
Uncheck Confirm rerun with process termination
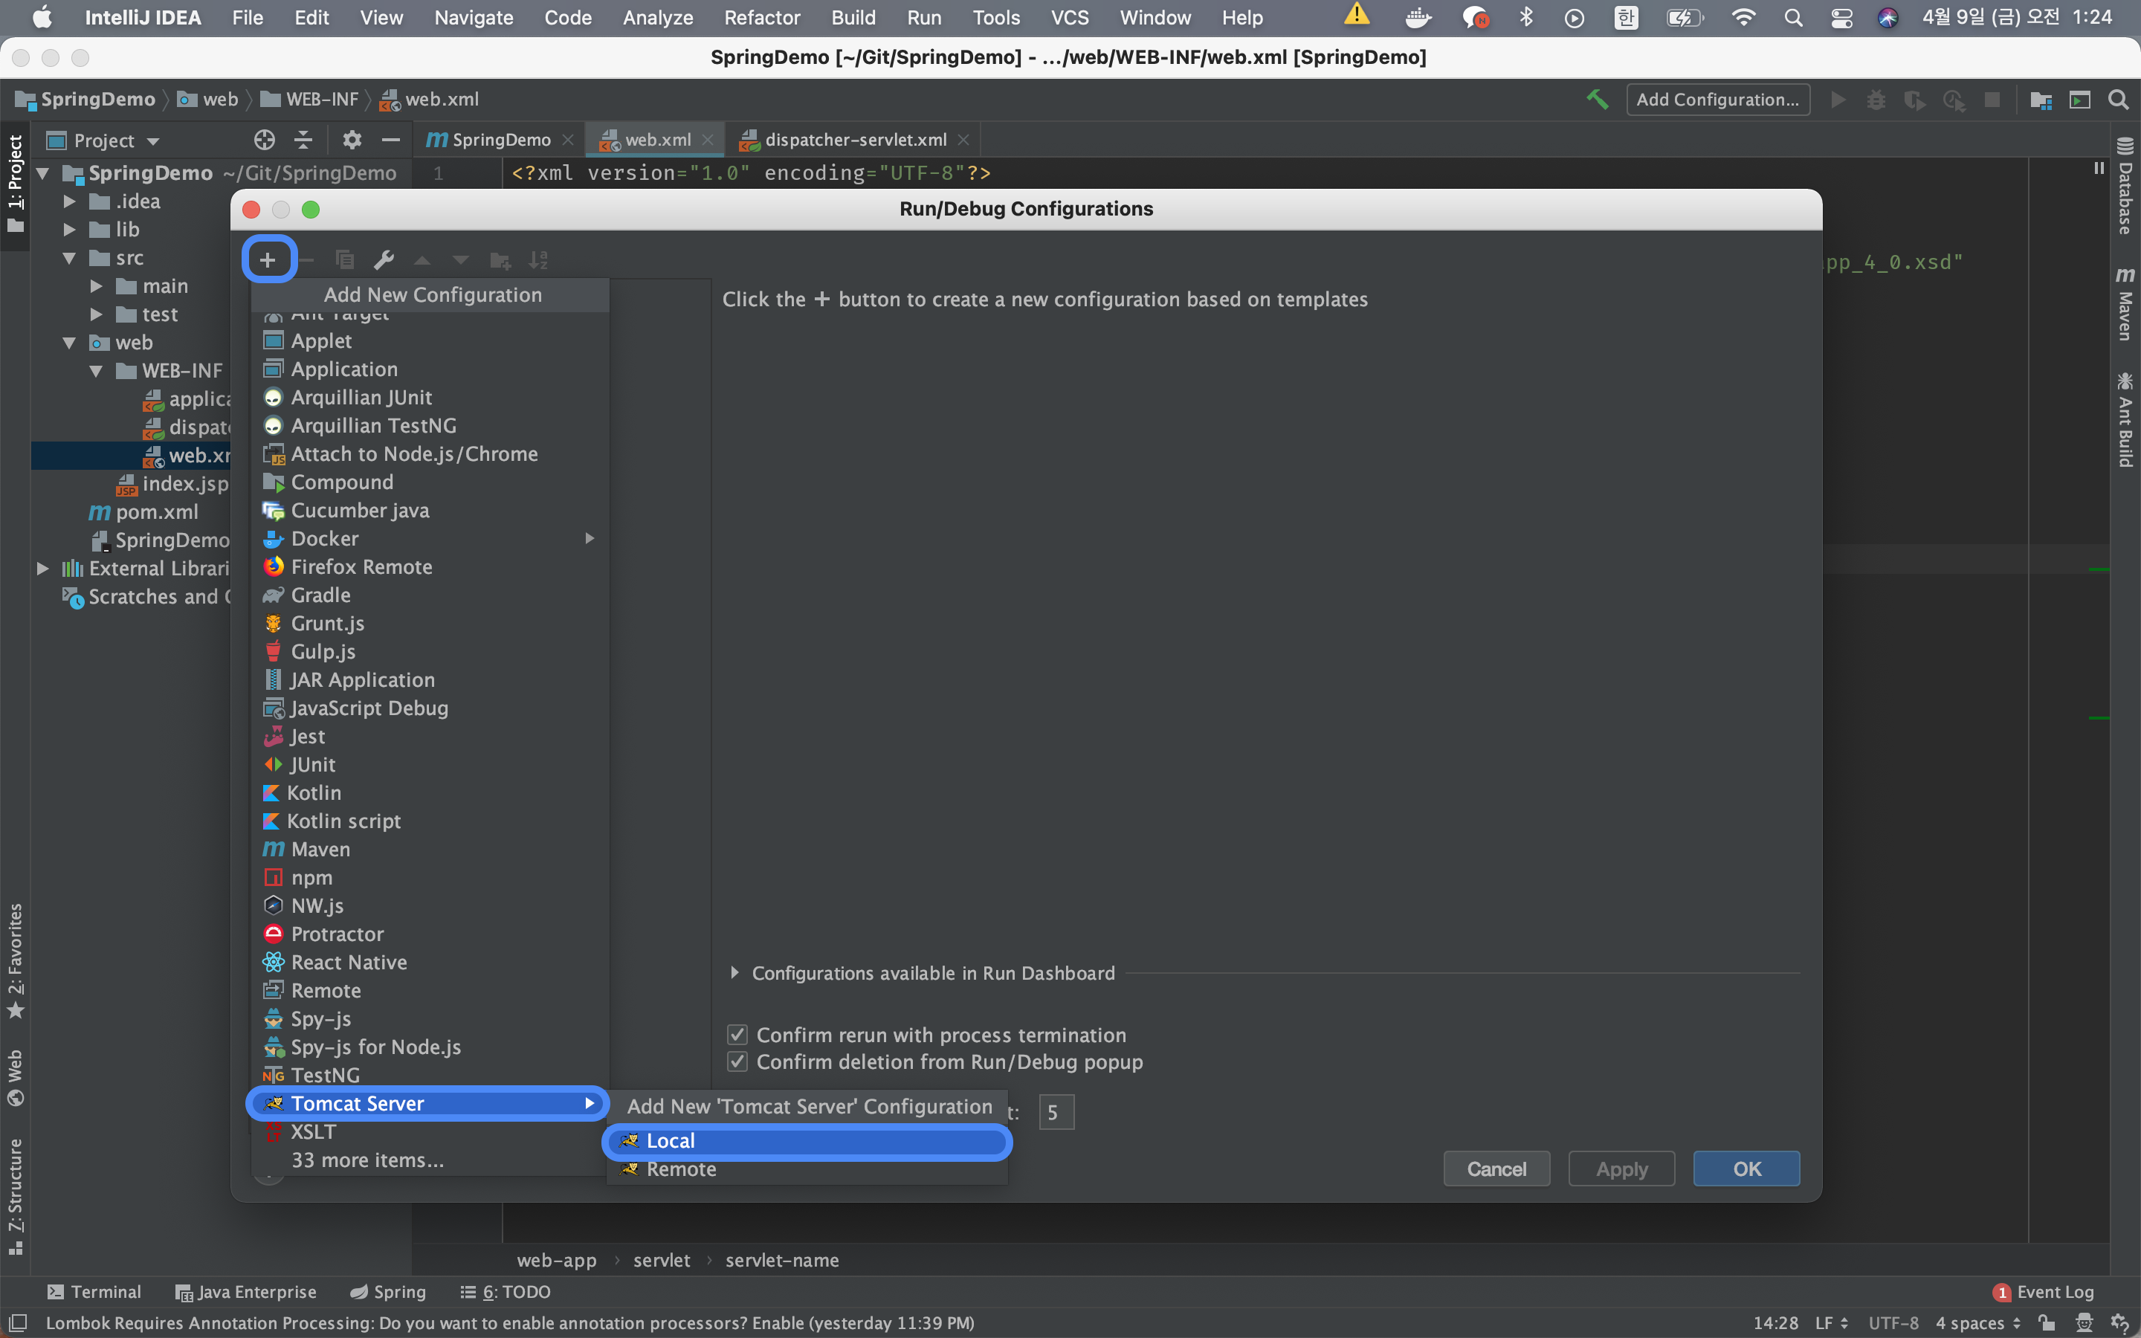point(737,1035)
